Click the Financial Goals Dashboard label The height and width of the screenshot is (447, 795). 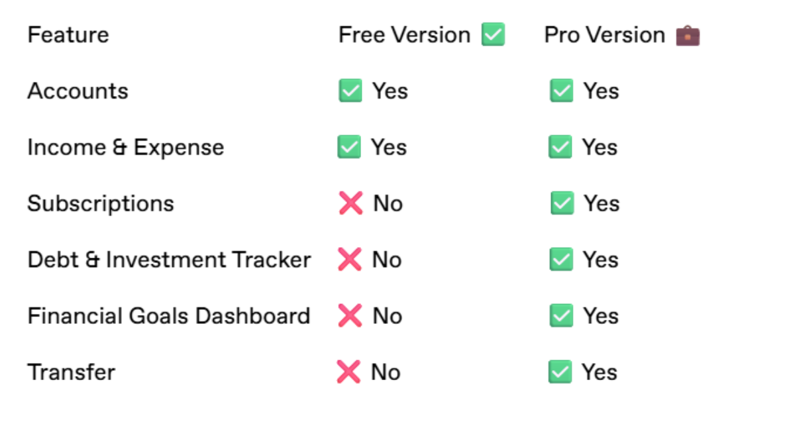169,316
